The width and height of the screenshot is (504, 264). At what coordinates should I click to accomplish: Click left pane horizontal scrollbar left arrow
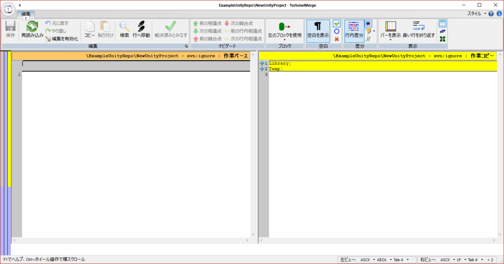[x=14, y=240]
